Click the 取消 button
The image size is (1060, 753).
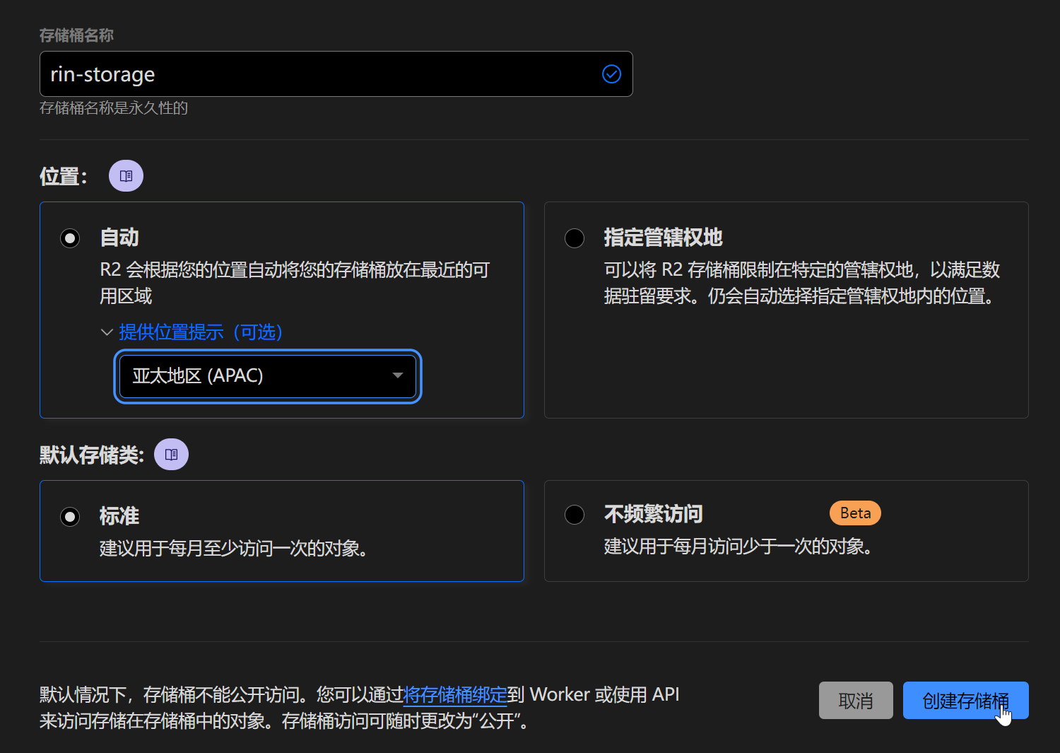point(856,700)
